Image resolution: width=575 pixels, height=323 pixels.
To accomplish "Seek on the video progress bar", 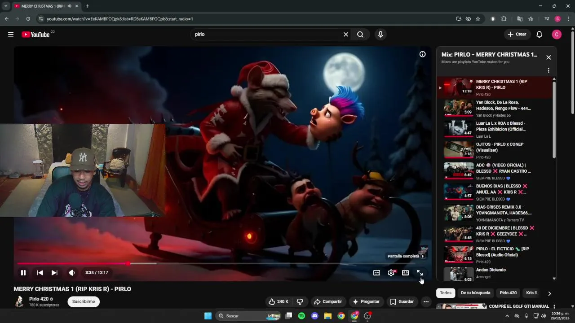I will pyautogui.click(x=222, y=263).
